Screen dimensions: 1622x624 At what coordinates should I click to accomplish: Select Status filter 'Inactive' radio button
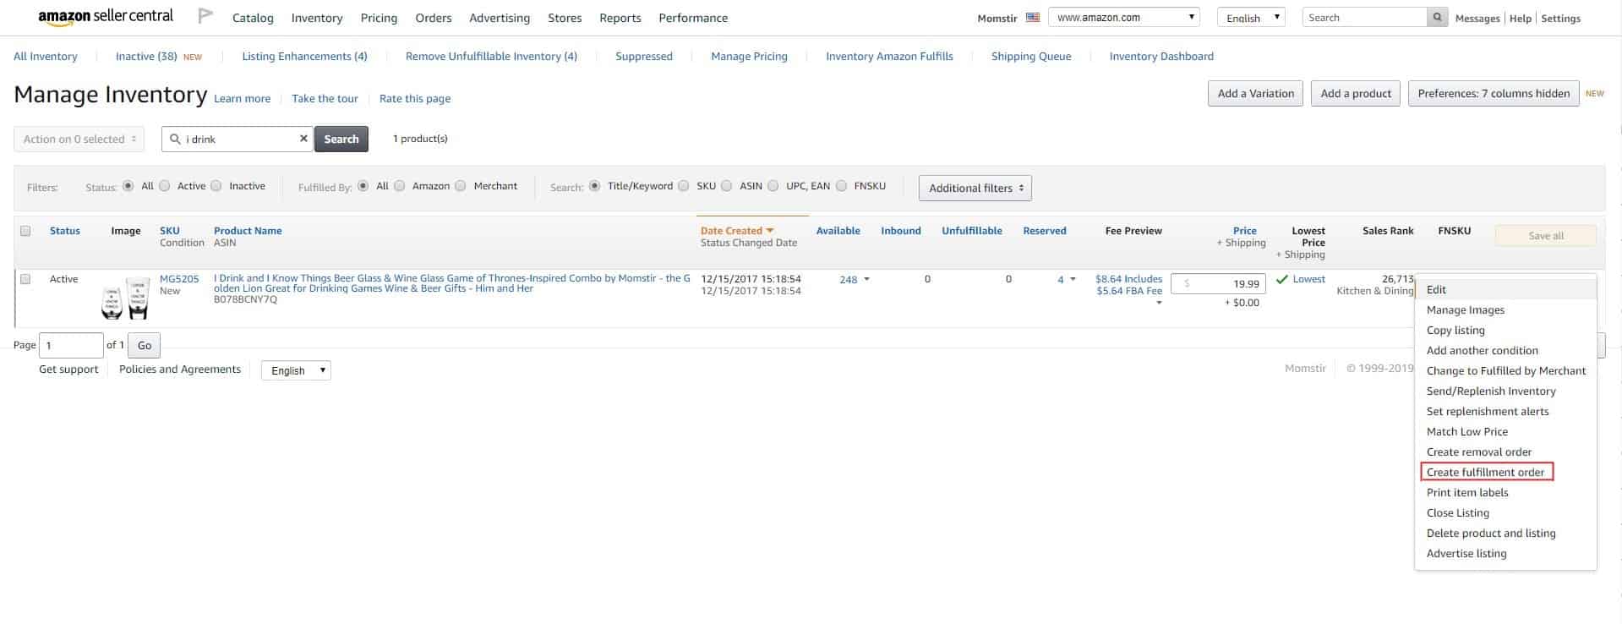pyautogui.click(x=216, y=186)
